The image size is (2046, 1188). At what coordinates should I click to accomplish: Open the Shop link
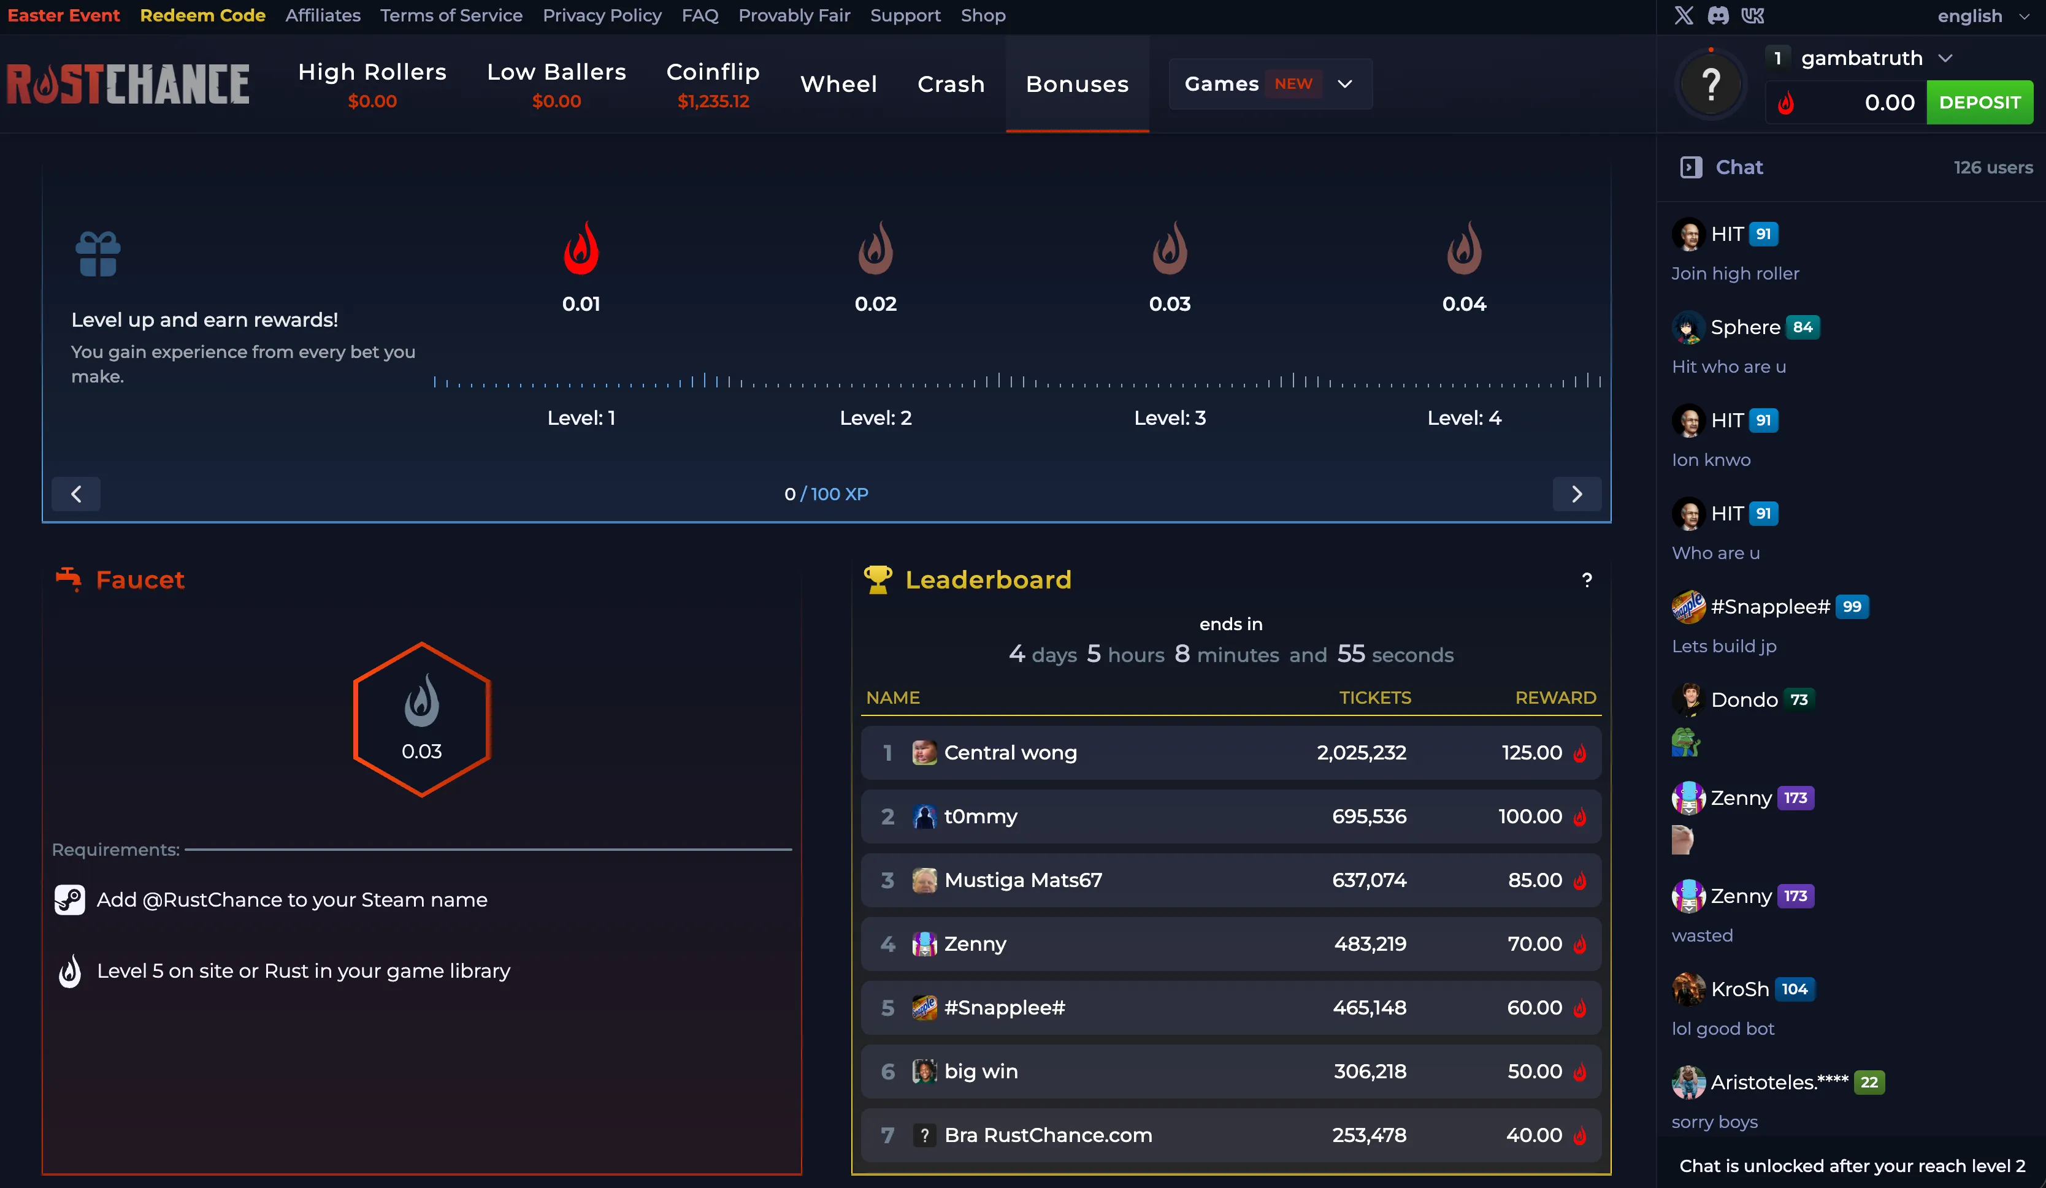point(983,15)
